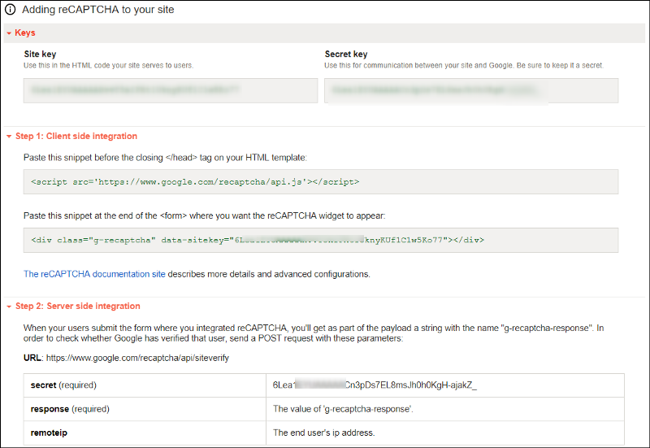Click the Secret key label
The image size is (650, 448).
tap(346, 54)
